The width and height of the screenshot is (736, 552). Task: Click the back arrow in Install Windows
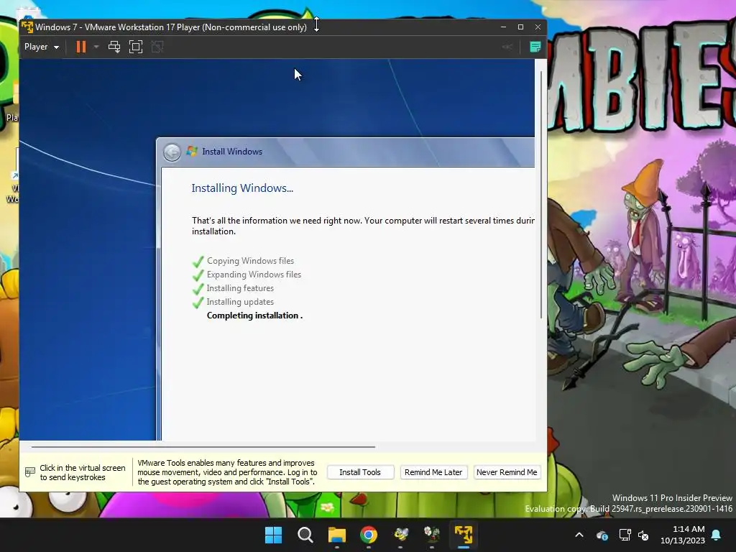tap(172, 152)
